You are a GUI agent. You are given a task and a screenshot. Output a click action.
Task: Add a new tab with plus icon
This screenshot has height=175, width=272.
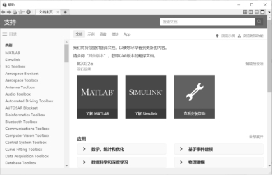[65, 12]
